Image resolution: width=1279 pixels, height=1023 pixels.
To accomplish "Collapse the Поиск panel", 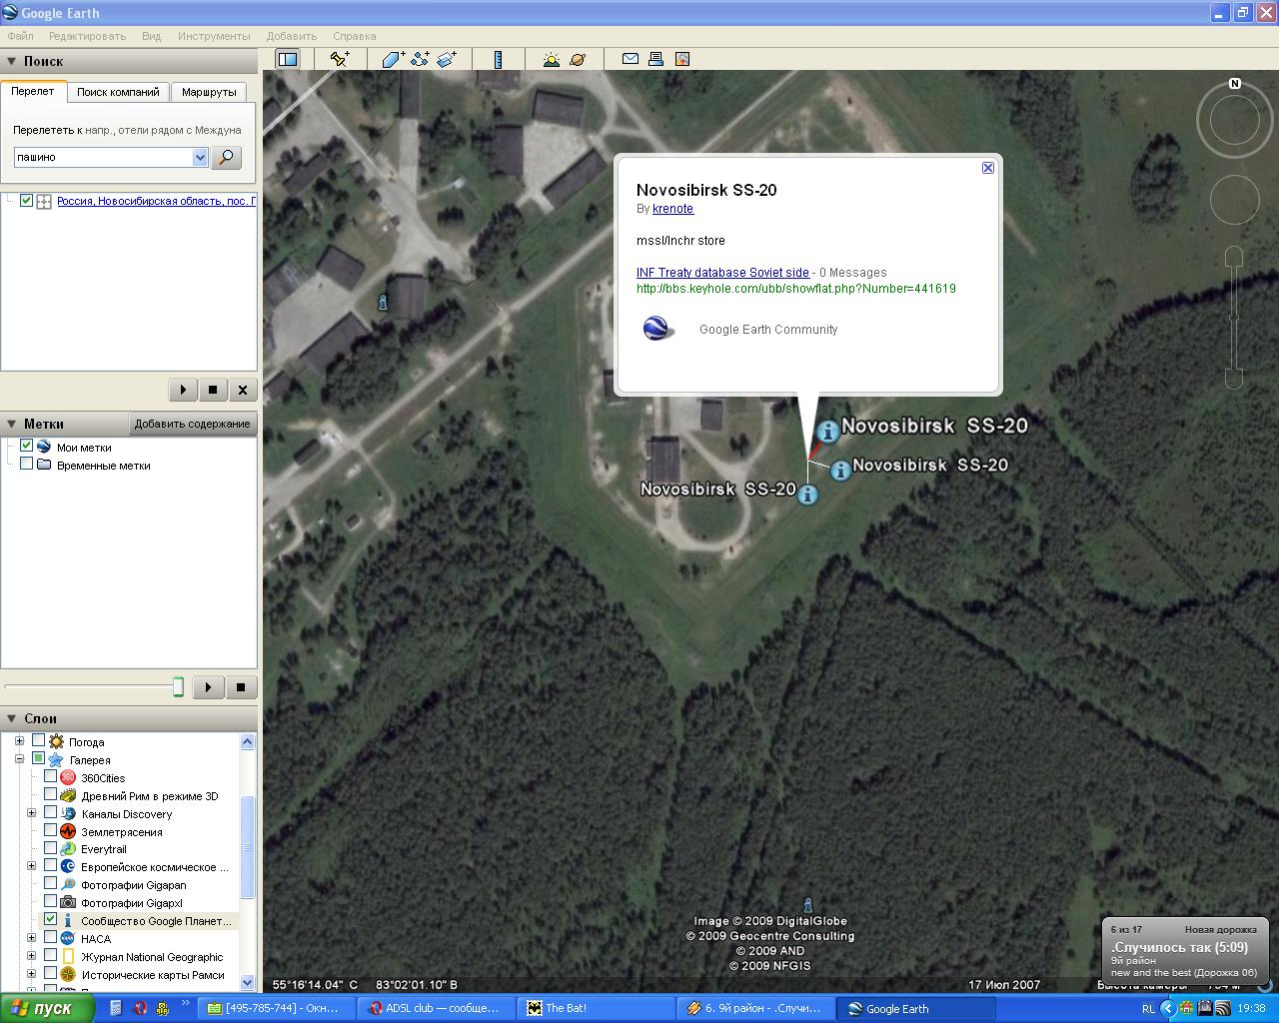I will pyautogui.click(x=12, y=61).
